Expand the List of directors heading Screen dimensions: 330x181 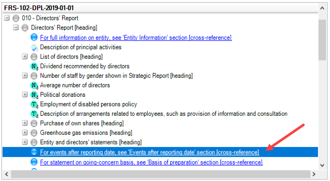click(x=25, y=57)
